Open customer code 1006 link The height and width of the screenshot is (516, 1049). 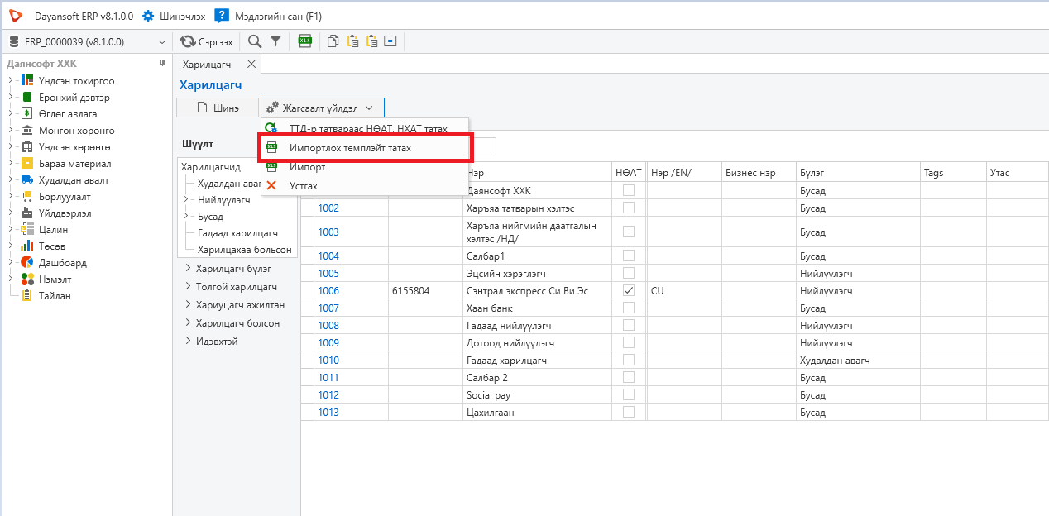(328, 291)
